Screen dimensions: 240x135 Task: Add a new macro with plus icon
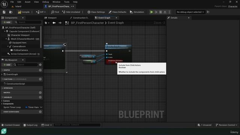click(40, 93)
